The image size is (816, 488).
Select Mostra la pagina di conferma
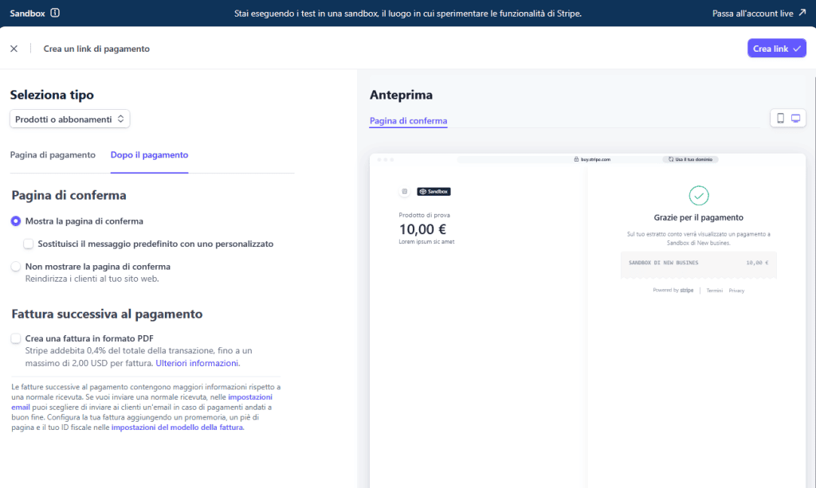pyautogui.click(x=15, y=221)
